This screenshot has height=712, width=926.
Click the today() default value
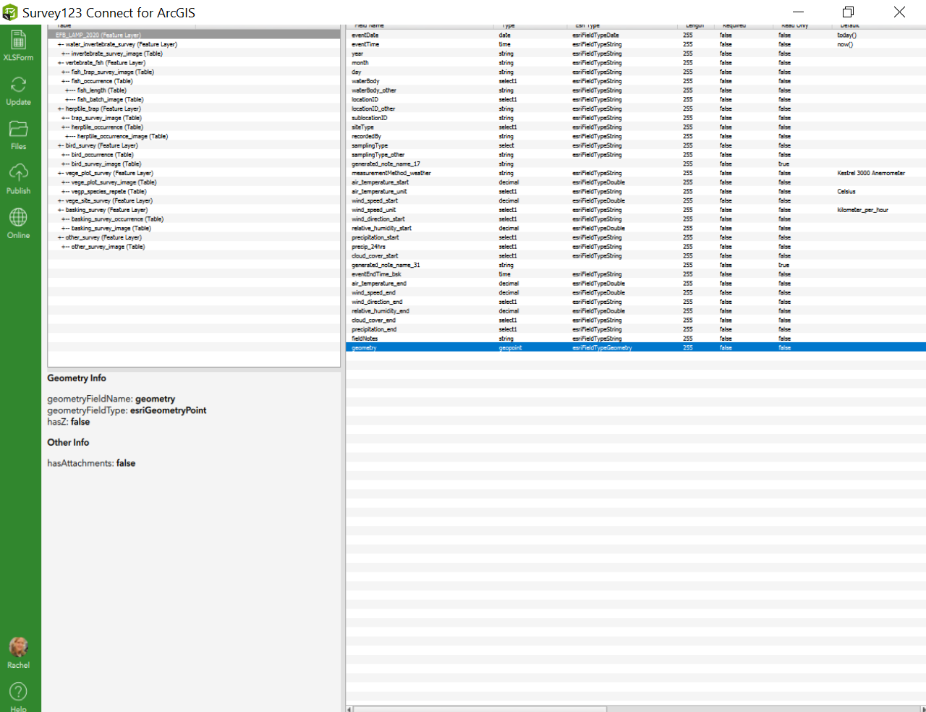click(846, 35)
